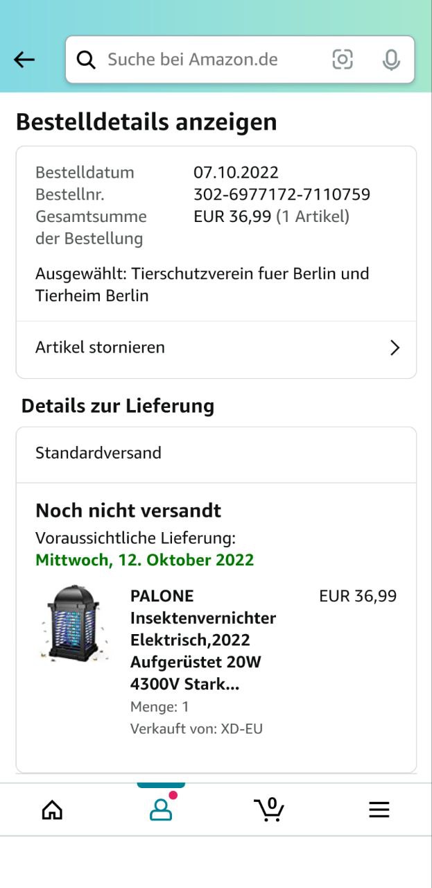Expand the Artikel stornieren chevron
432x888 pixels.
395,348
